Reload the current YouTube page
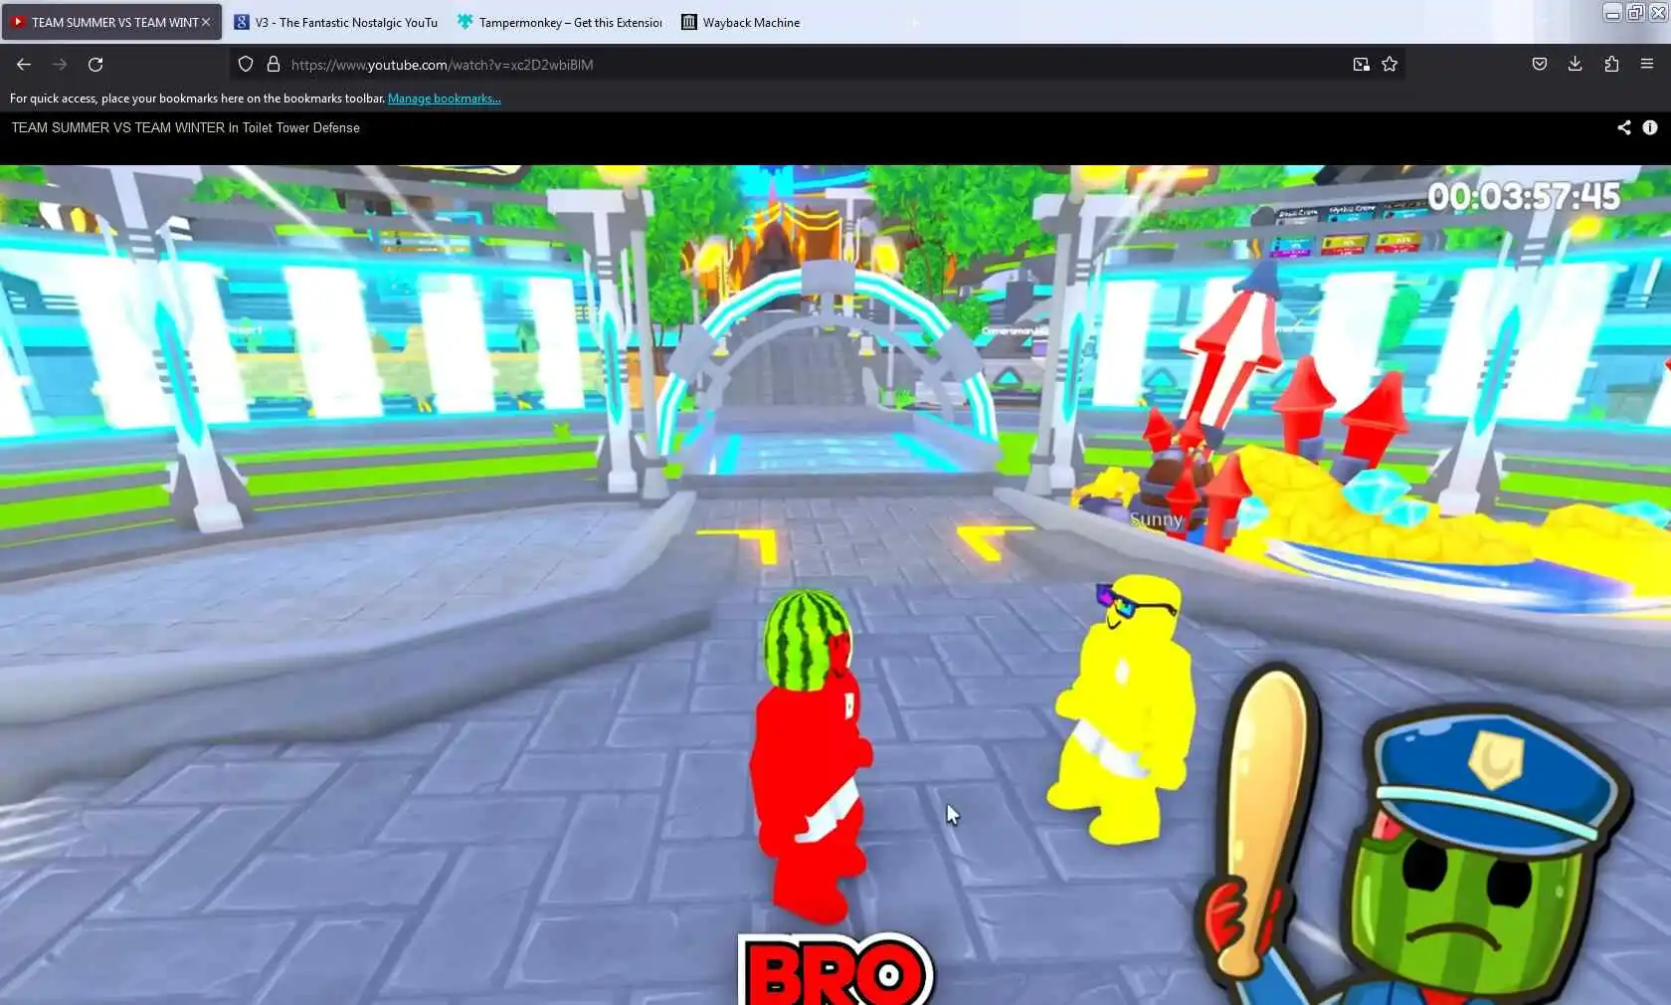Viewport: 1671px width, 1005px height. point(95,64)
